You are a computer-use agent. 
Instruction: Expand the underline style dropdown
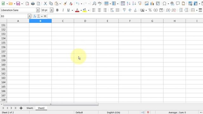(72, 10)
